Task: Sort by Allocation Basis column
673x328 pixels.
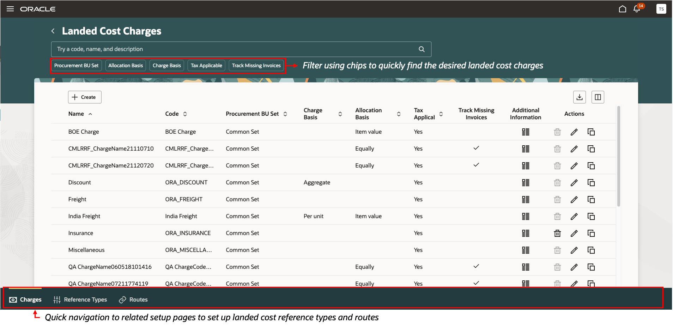Action: 399,114
